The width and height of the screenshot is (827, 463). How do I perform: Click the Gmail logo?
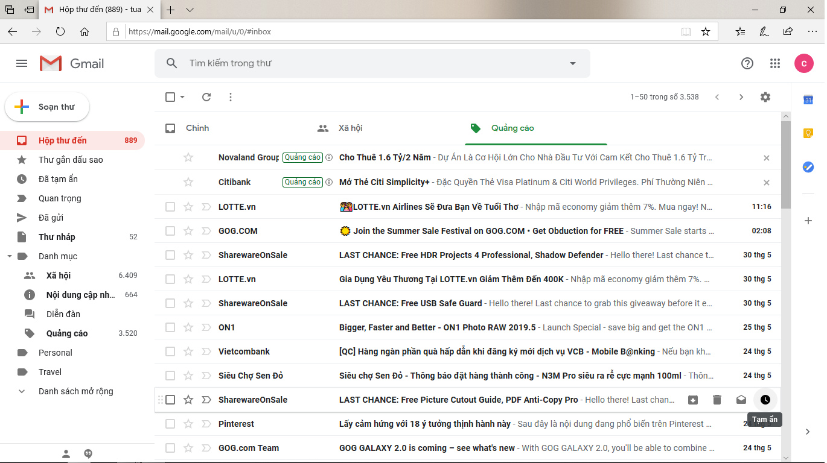[72, 63]
